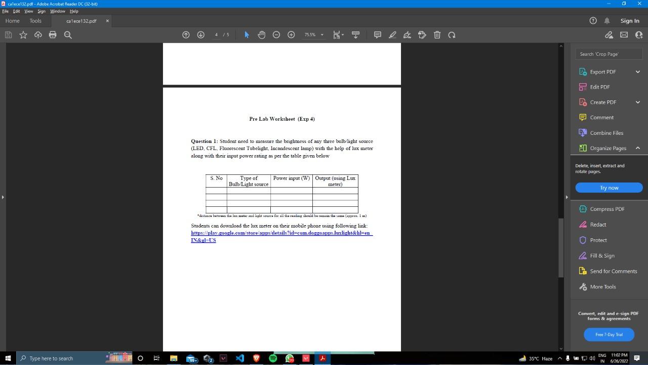This screenshot has height=365, width=648.
Task: Open Fill & Sign from the right panel
Action: point(602,255)
